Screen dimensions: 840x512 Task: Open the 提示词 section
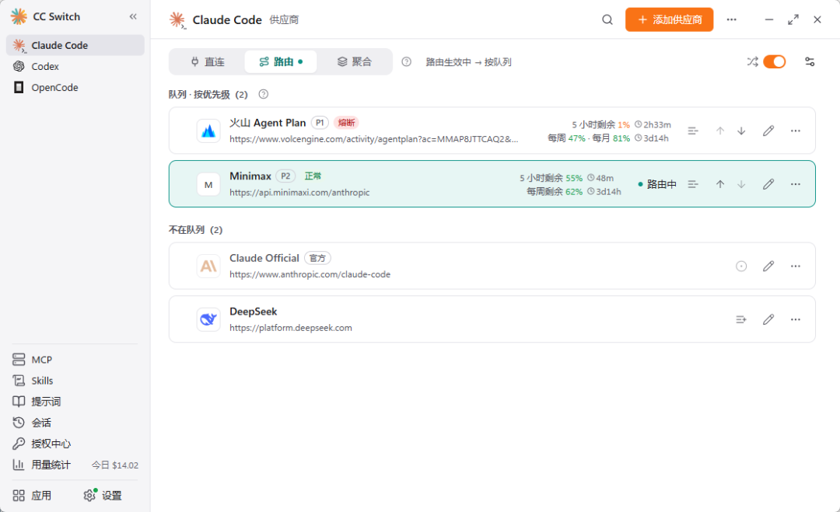pyautogui.click(x=75, y=401)
